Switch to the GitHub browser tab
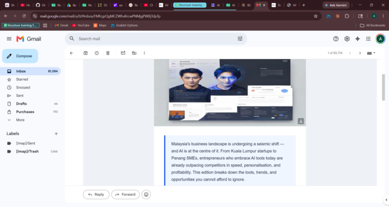This screenshot has width=389, height=207. pos(41,5)
